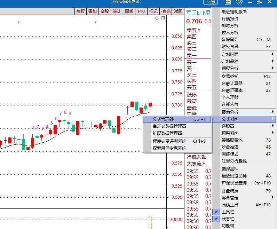The image size is (277, 229).
Task: Select 自定义数据管理器 menu entry
Action: coord(177,126)
